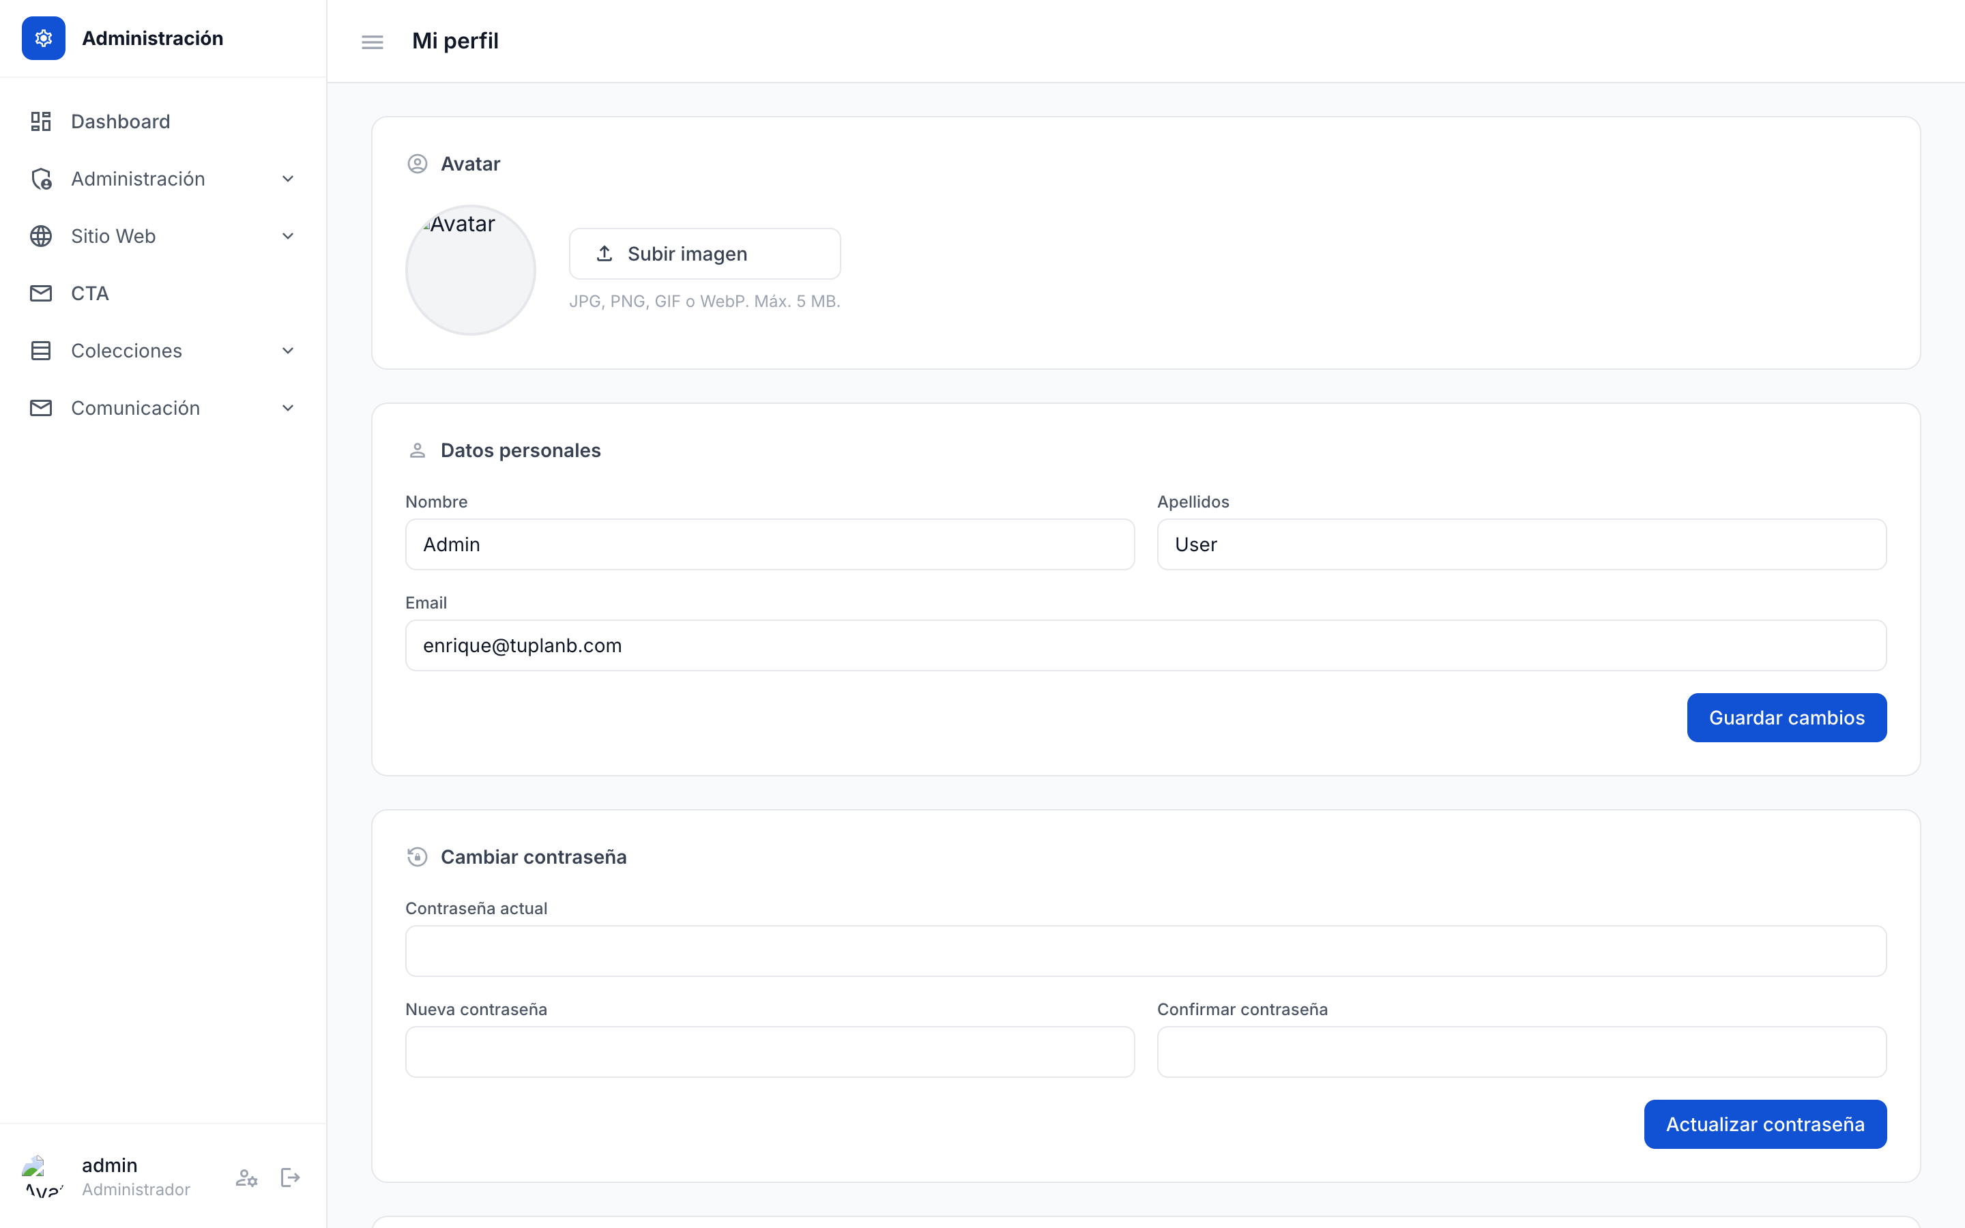The image size is (1965, 1228).
Task: Click the Avatar section heading icon
Action: tap(418, 164)
